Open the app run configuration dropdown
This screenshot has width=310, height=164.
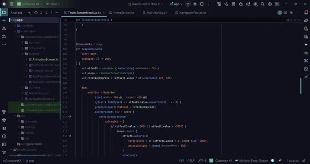coord(176,4)
